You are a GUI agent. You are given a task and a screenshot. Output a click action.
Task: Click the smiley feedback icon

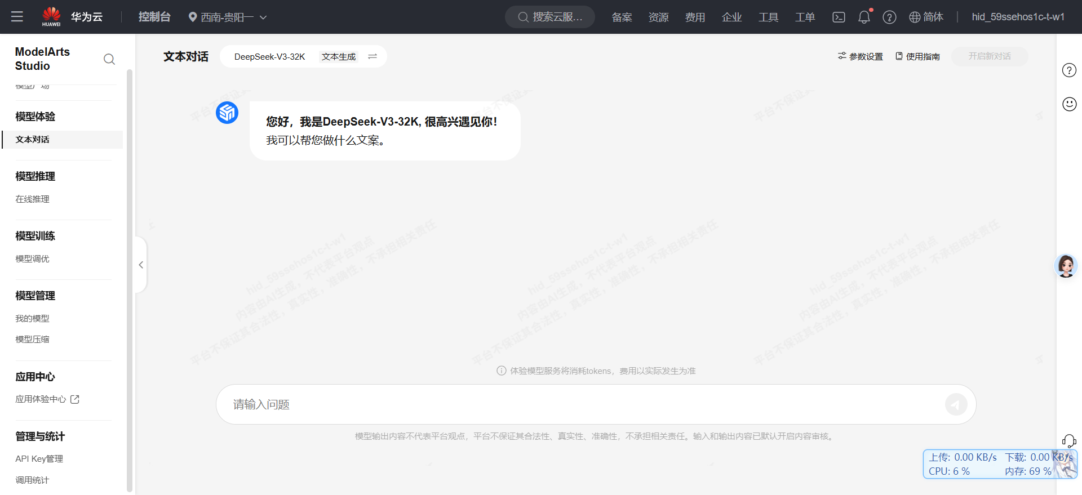pos(1069,104)
